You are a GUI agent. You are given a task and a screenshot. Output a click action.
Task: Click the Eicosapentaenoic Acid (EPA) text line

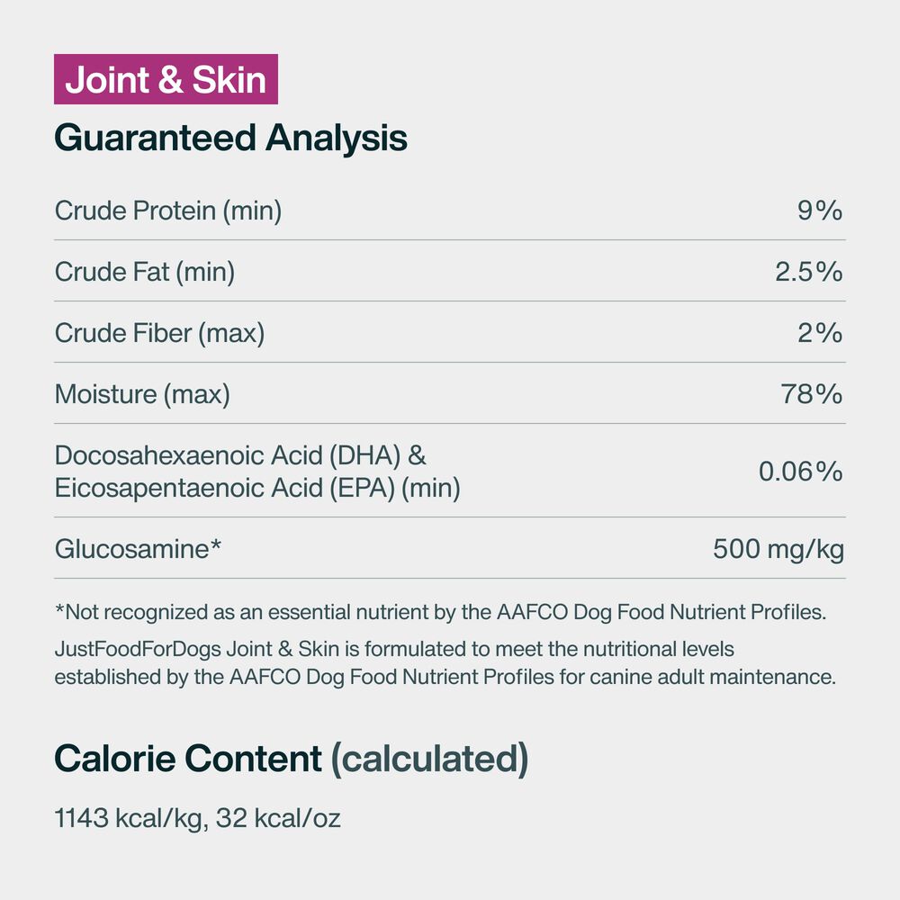coord(257,489)
